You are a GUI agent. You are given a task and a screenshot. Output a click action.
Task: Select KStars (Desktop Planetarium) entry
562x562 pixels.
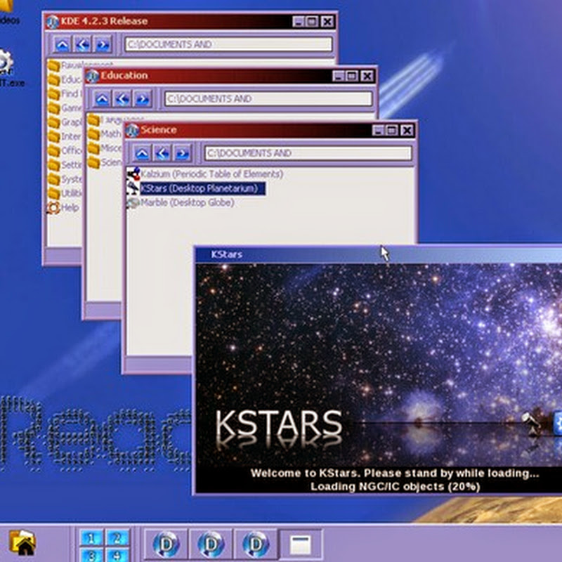point(197,188)
